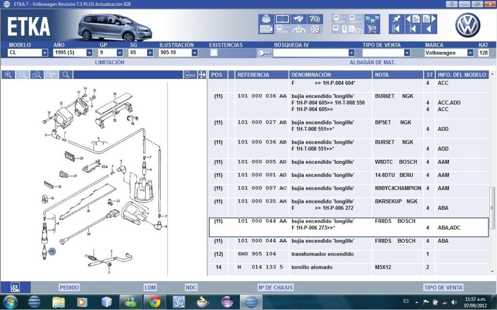
Task: Click the Nº DE CHASIS button in bottom bar
Action: (x=275, y=288)
